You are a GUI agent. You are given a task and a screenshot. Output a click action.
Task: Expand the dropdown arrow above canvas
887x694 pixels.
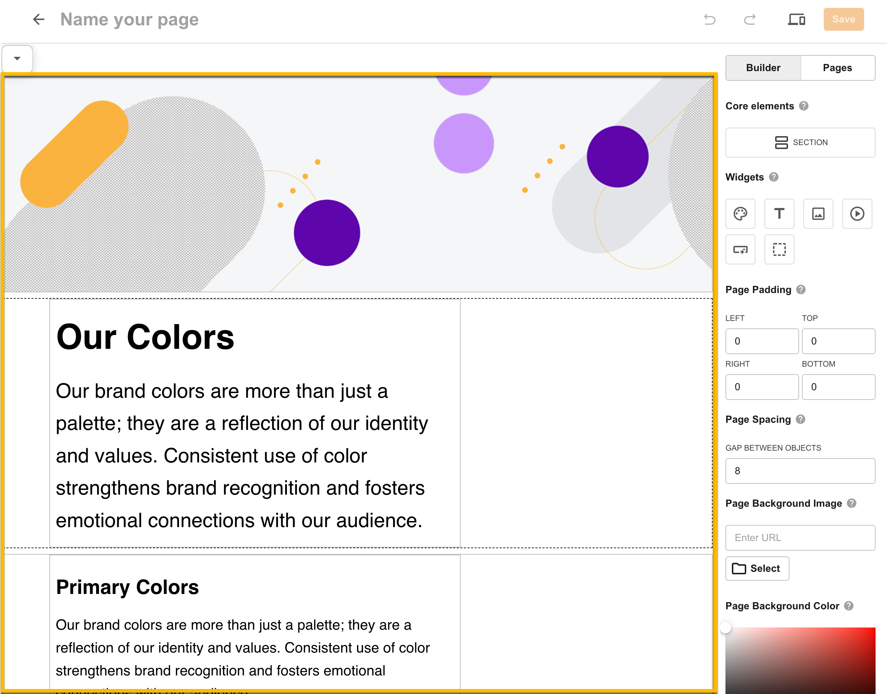[17, 59]
